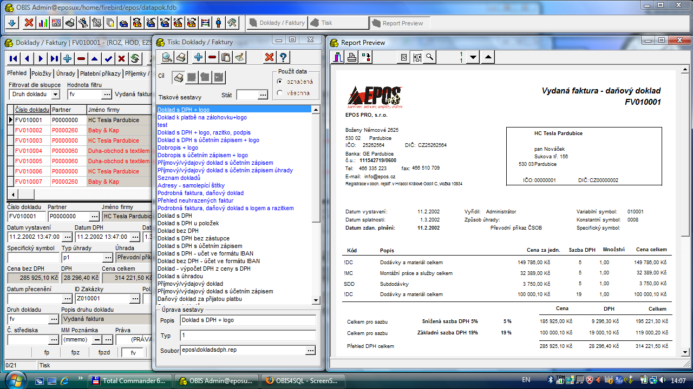The width and height of the screenshot is (693, 389).
Task: Select the 'označená' radio option
Action: click(x=280, y=81)
